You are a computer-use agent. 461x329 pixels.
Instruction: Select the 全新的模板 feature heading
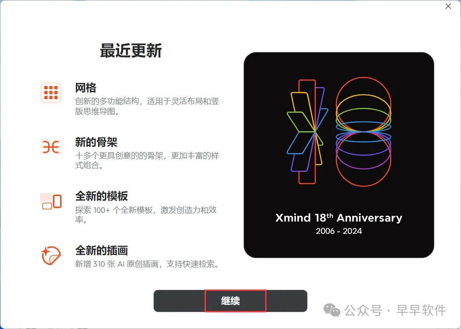(x=101, y=196)
